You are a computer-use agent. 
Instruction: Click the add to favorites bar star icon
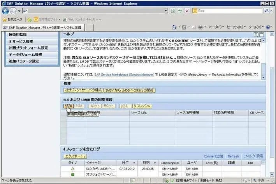pos(29,19)
